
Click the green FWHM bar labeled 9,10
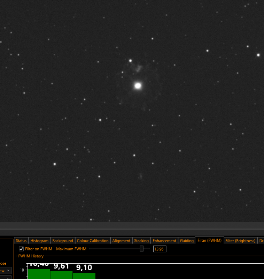pos(84,276)
